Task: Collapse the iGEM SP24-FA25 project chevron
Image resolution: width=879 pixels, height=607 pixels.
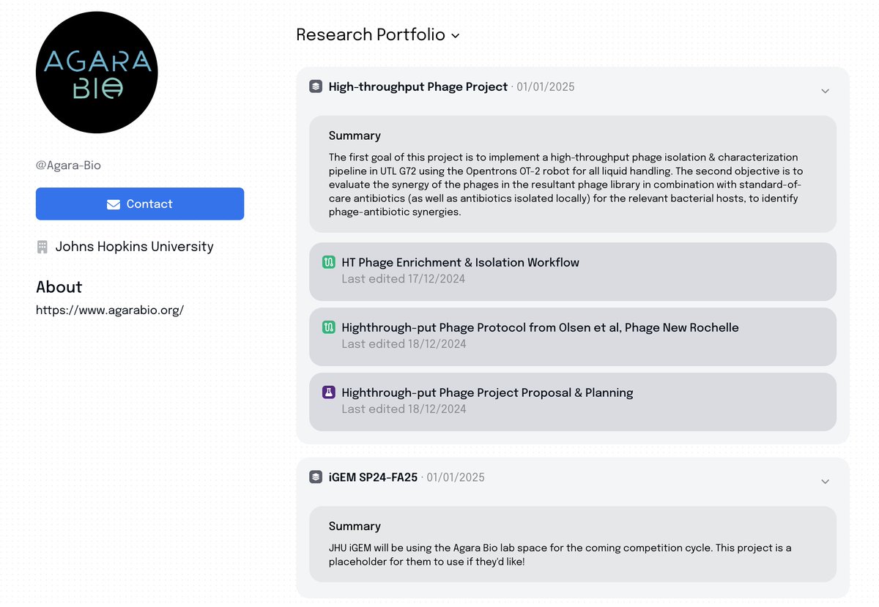Action: pyautogui.click(x=825, y=481)
